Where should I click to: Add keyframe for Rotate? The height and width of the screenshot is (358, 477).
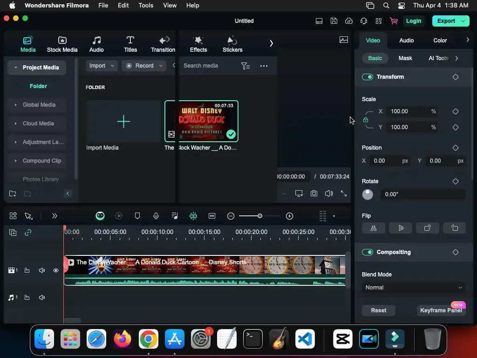(456, 181)
